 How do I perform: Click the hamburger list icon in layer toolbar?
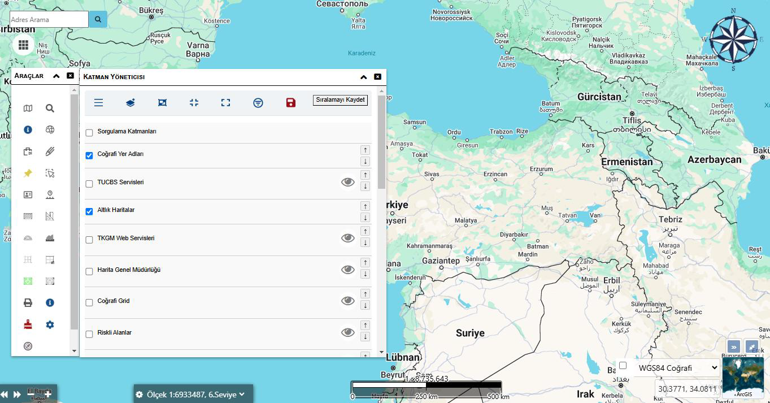tap(98, 102)
